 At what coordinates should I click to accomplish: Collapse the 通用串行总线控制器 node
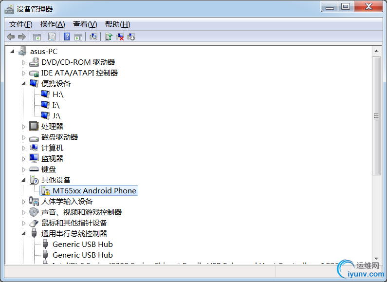click(x=24, y=234)
